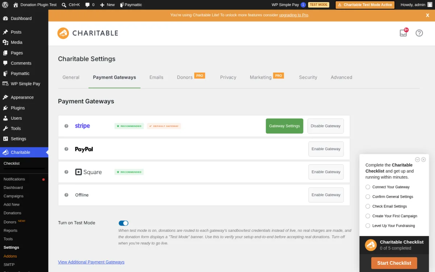Image resolution: width=435 pixels, height=272 pixels.
Task: Click the Square row help icon
Action: [66, 172]
